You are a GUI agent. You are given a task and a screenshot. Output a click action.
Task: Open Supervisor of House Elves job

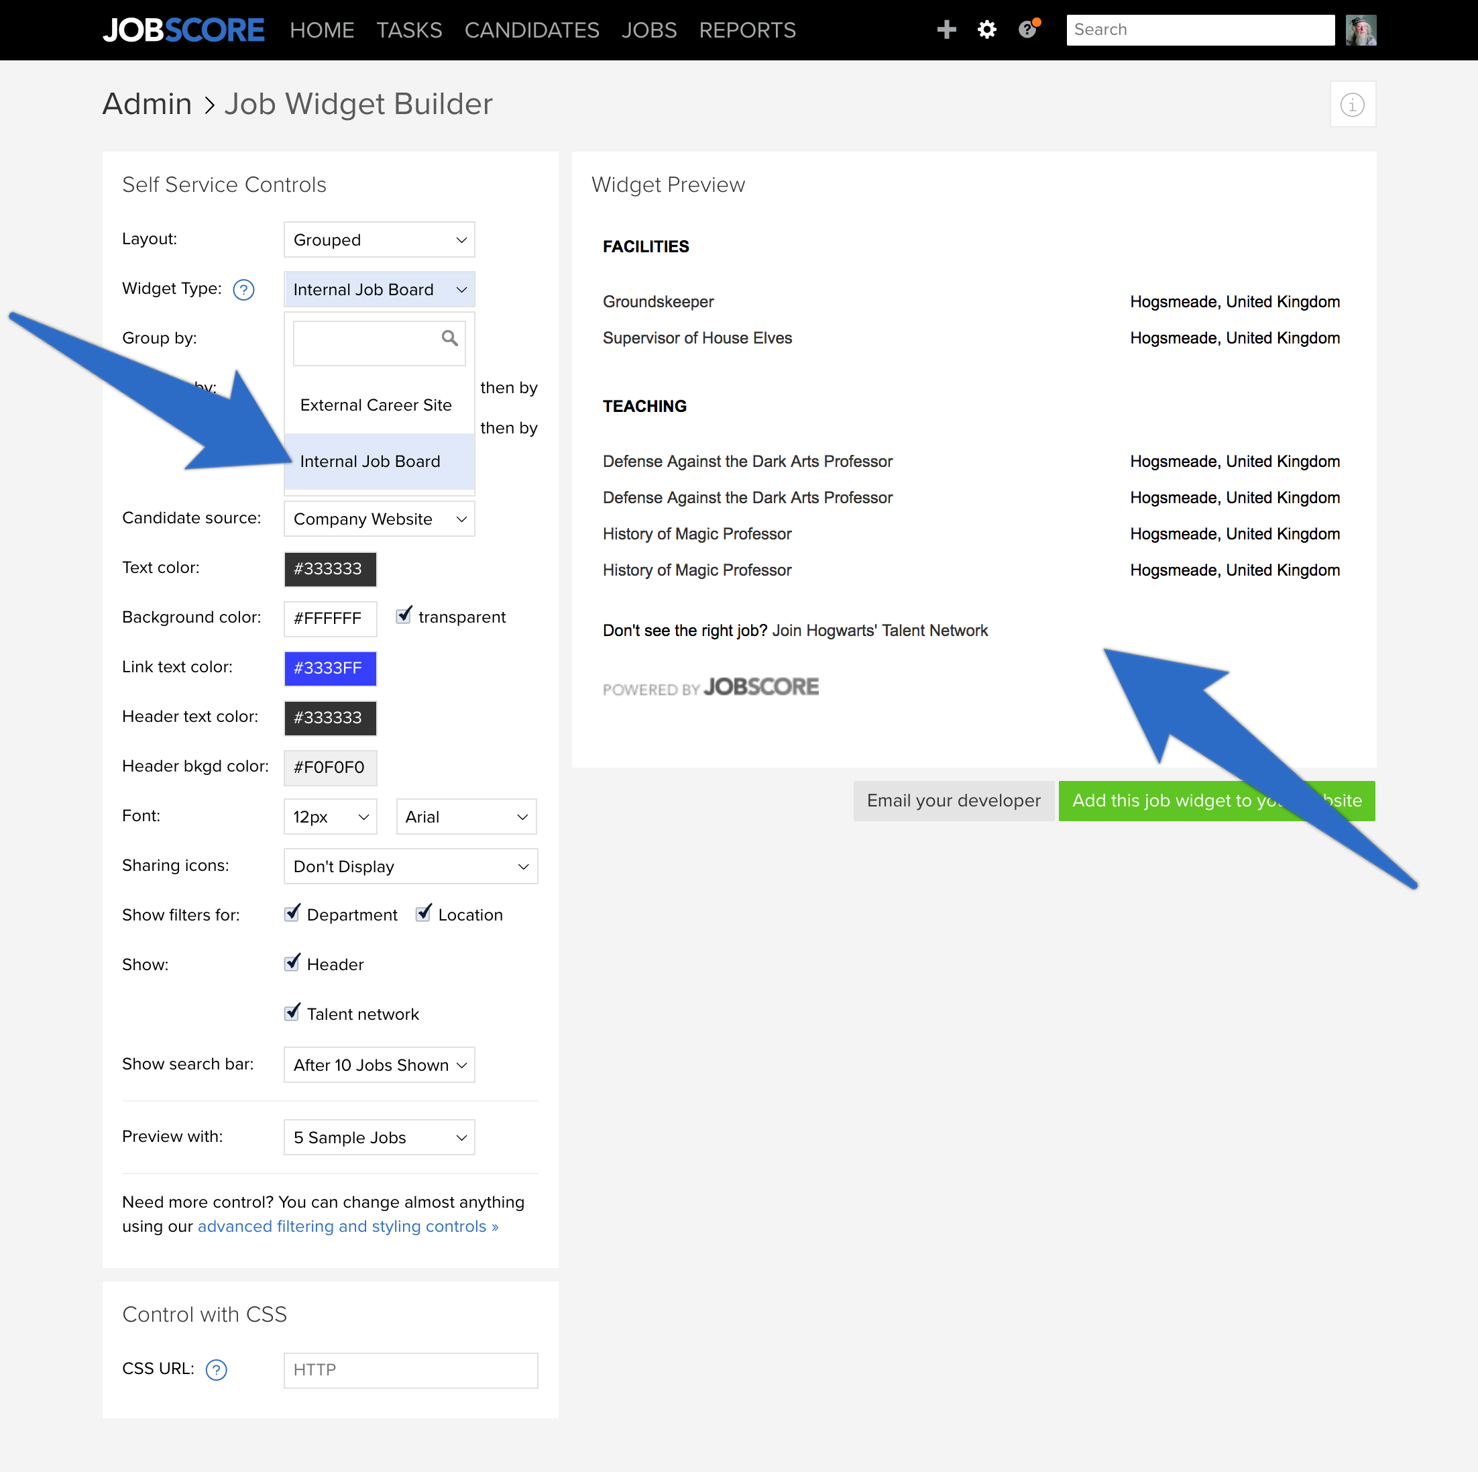[697, 337]
